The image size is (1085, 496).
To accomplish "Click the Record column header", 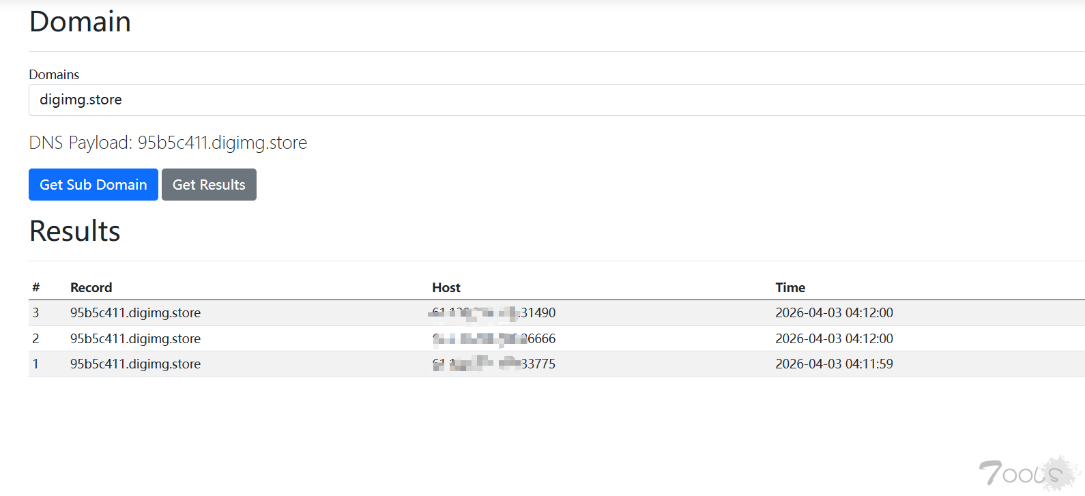I will point(91,288).
